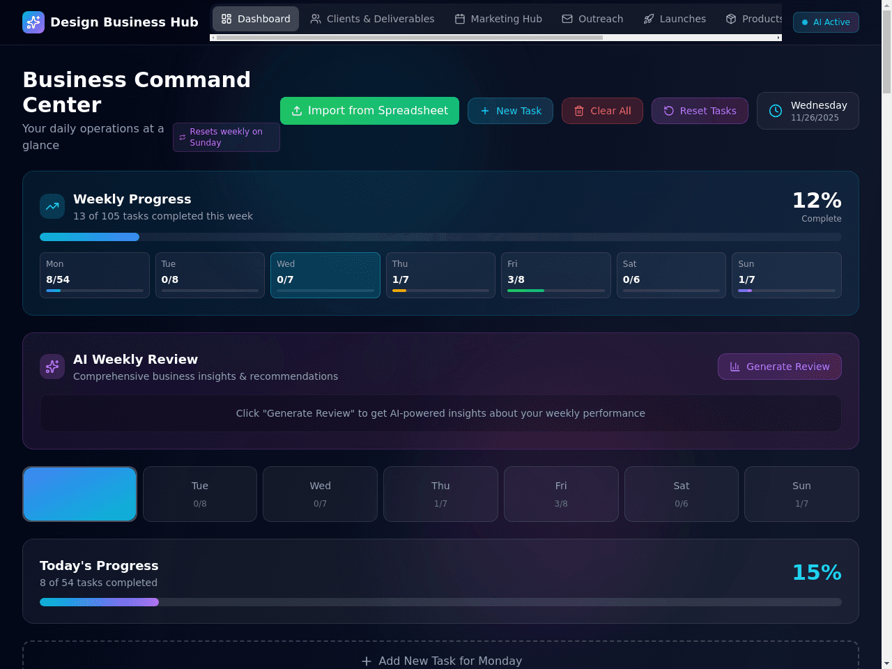The image size is (892, 669).
Task: Switch to the Tue 0/8 day tab
Action: [x=200, y=494]
